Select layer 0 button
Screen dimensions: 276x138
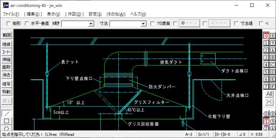point(266,36)
